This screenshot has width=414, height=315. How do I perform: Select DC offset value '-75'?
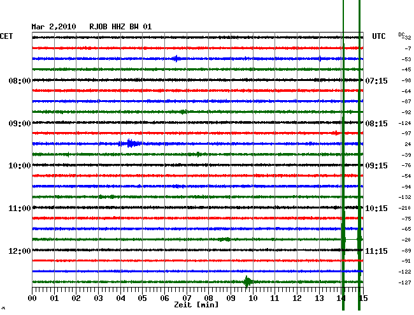406,219
